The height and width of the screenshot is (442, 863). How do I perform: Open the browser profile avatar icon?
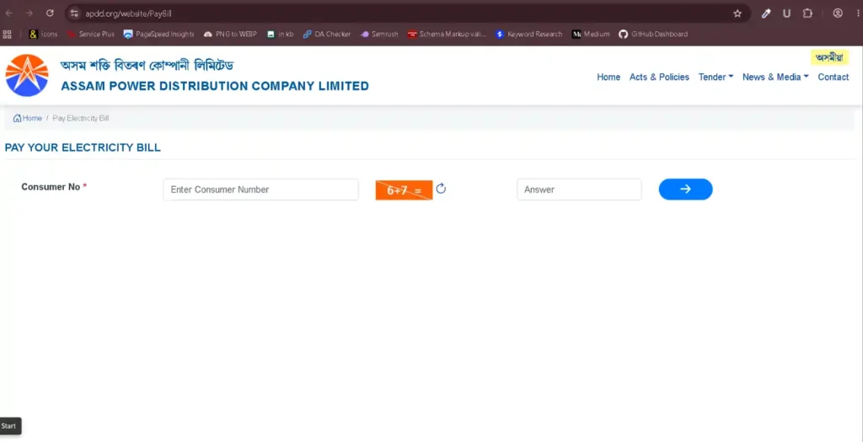[x=838, y=13]
